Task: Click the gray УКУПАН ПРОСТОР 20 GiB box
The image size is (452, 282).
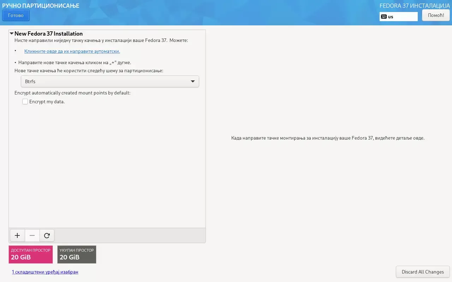Action: tap(77, 255)
